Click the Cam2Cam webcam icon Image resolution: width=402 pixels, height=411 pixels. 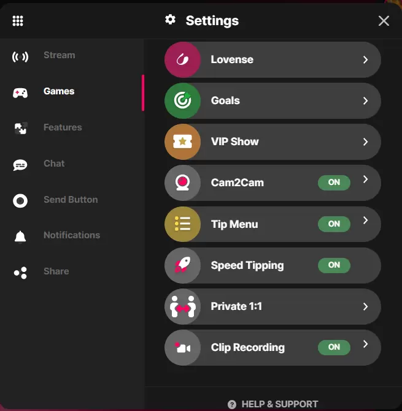tap(182, 183)
